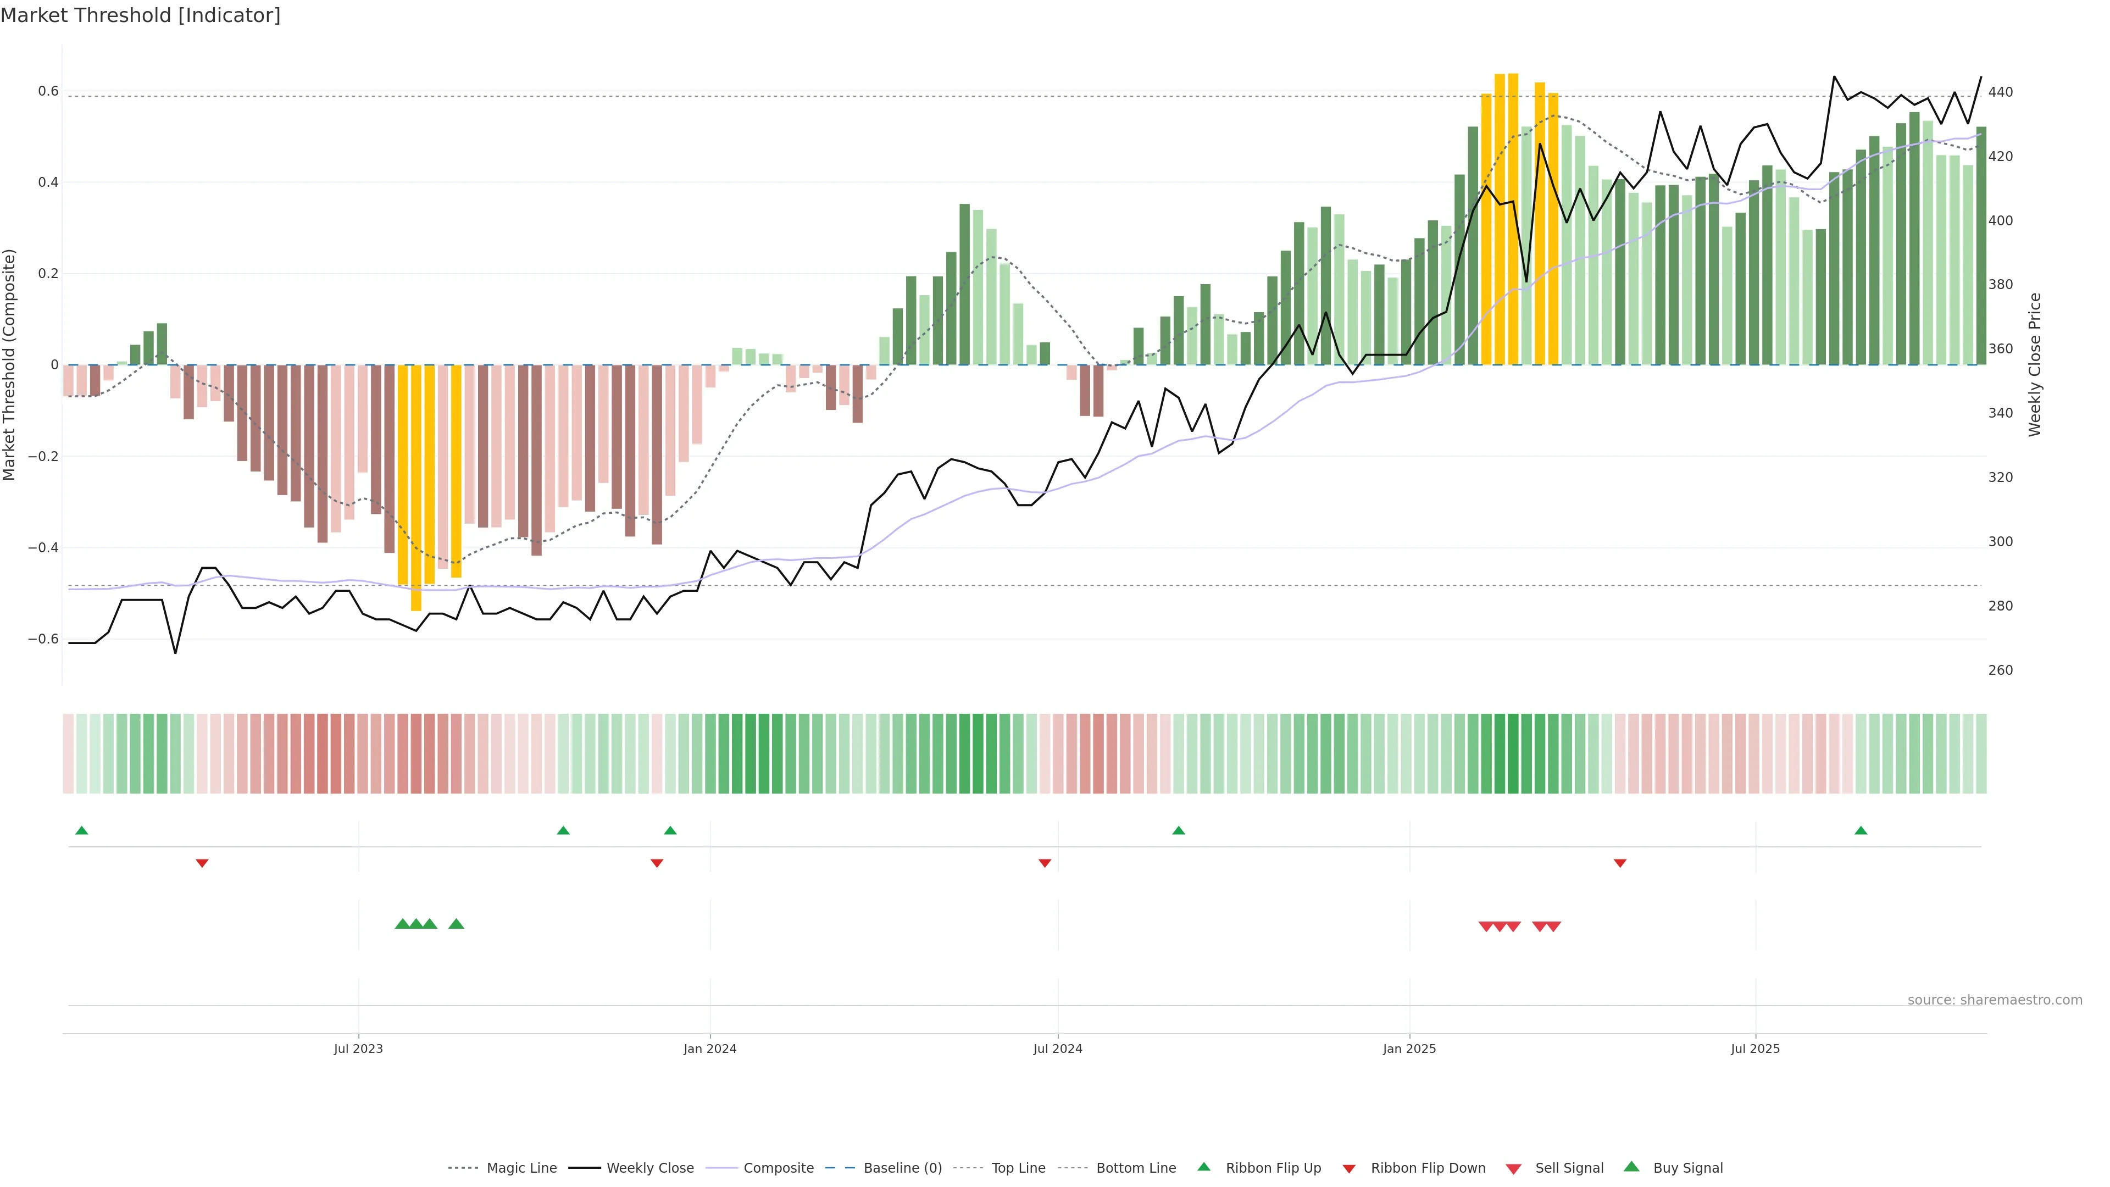
Task: Click red ribbon flip down marker near Jul 2024
Action: [1045, 863]
